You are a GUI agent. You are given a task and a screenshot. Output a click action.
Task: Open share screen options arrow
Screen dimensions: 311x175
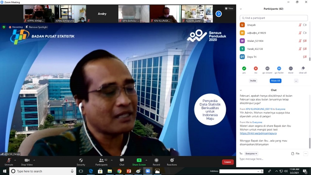[x=146, y=160]
